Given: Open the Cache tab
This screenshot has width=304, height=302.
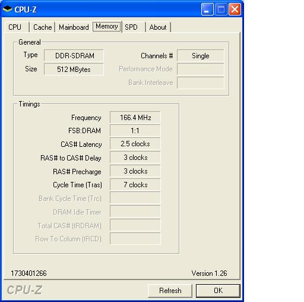Looking at the screenshot, I should coord(42,27).
